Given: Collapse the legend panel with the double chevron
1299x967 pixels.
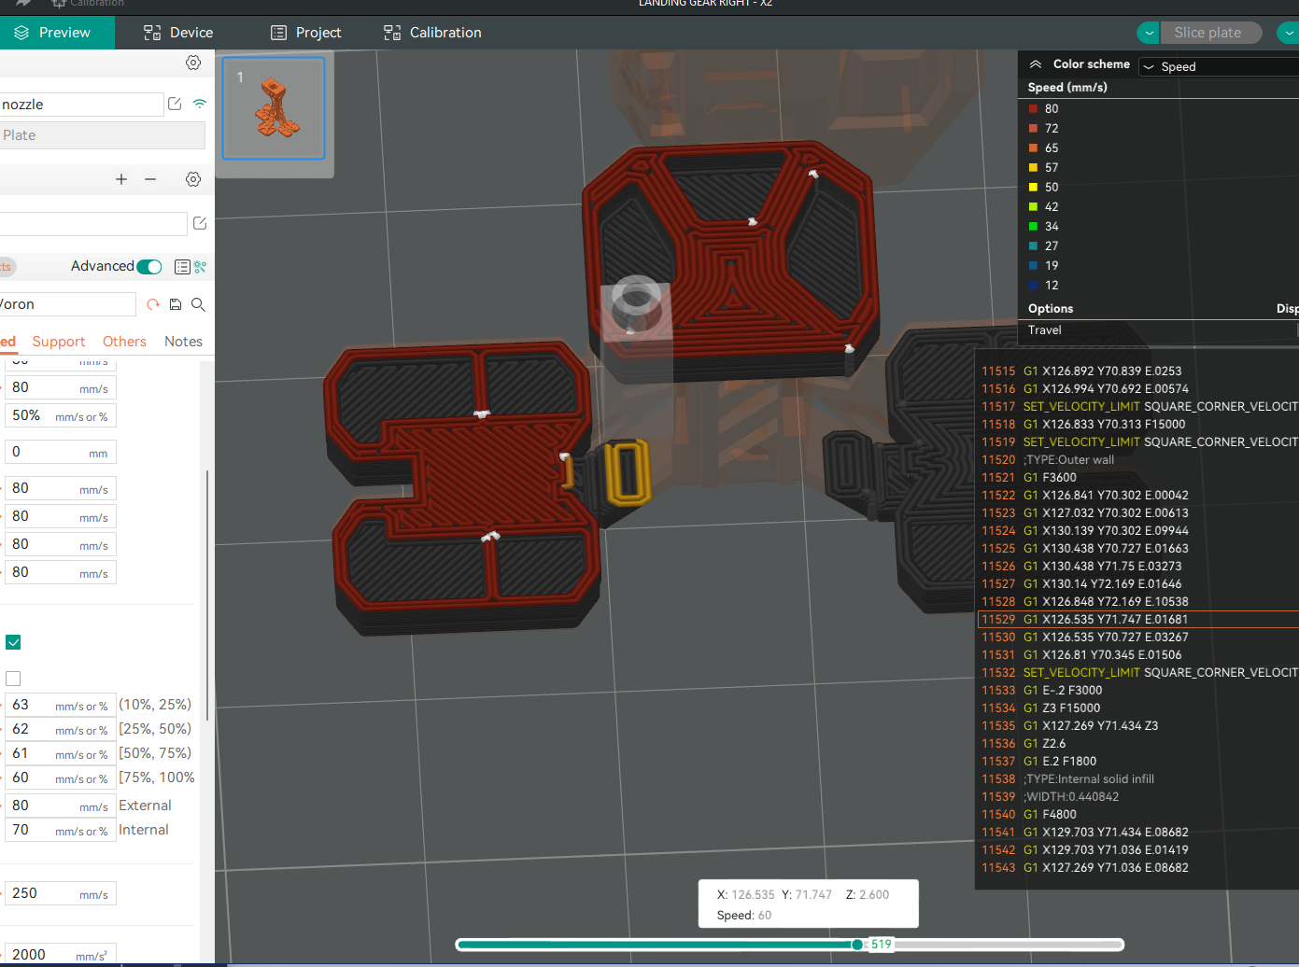Looking at the screenshot, I should pos(1035,63).
